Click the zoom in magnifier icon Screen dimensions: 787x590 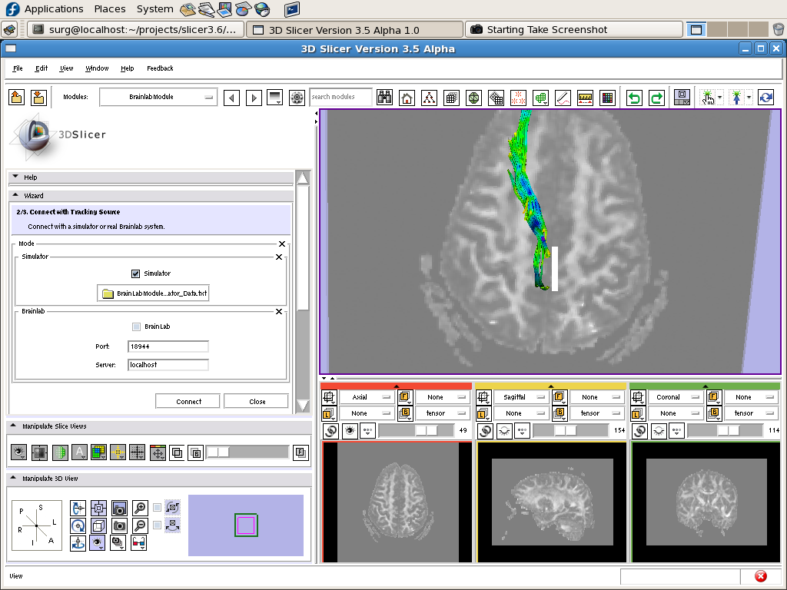pyautogui.click(x=140, y=508)
